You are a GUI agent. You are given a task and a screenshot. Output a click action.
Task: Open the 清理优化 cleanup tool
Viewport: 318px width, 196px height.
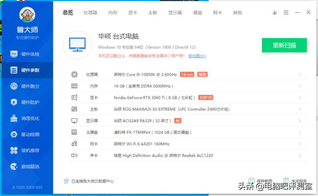coord(26,118)
